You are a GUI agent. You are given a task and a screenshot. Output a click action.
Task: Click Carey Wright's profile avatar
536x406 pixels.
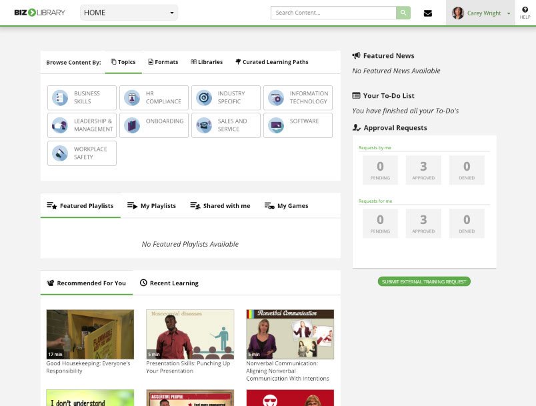click(x=458, y=13)
